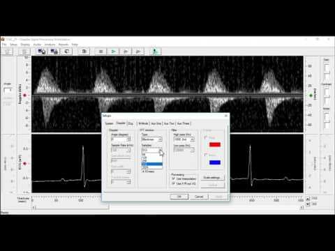The height and width of the screenshot is (251, 335).
Task: Open the File menu
Action: tap(4, 45)
